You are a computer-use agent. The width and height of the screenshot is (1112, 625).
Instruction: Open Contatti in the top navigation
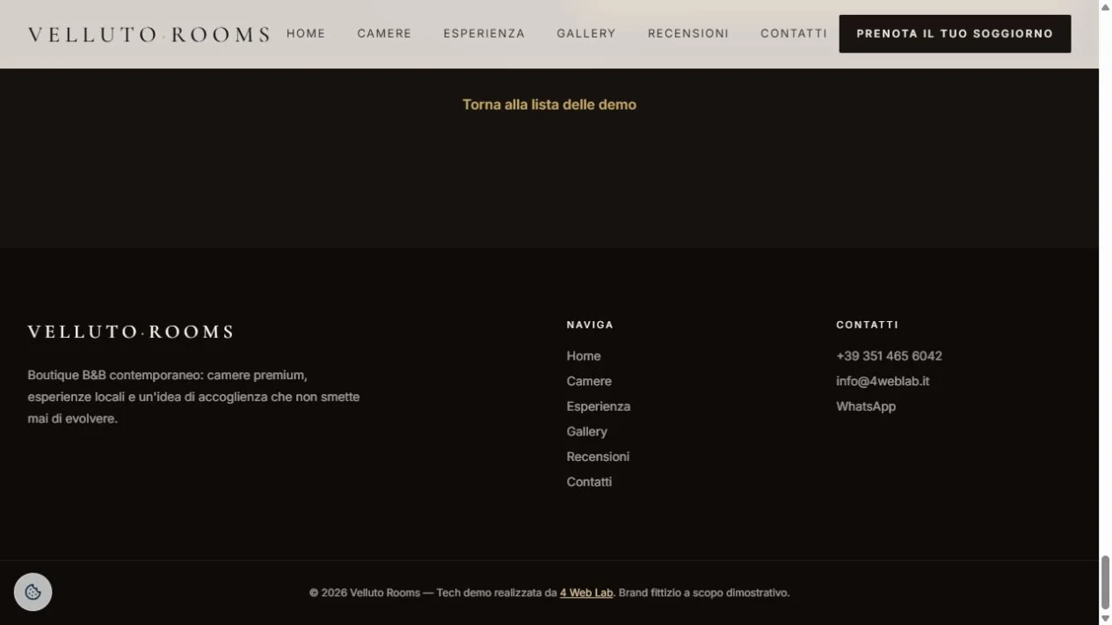[x=794, y=33]
